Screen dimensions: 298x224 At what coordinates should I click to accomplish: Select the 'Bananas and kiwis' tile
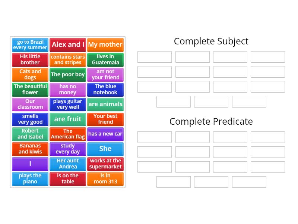(30, 149)
